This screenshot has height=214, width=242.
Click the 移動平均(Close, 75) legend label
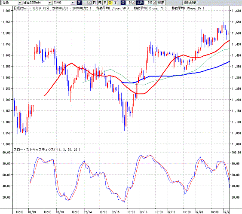click(x=150, y=8)
